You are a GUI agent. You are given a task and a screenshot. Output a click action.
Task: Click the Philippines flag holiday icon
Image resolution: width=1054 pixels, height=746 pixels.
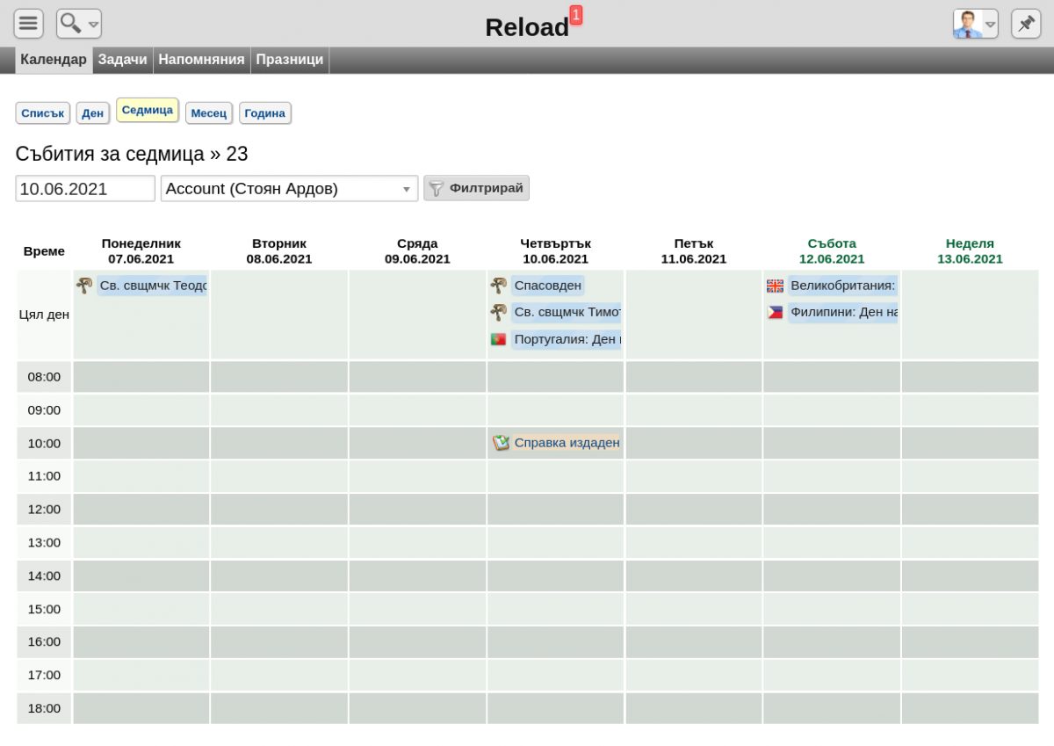tap(775, 312)
